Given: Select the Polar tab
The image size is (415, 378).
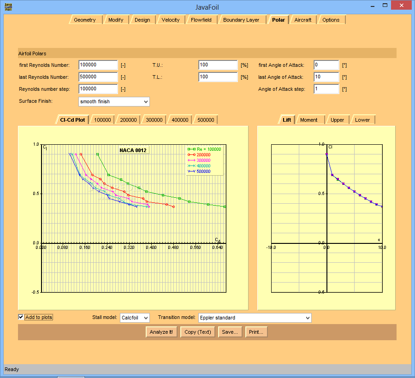Looking at the screenshot, I should pyautogui.click(x=279, y=20).
